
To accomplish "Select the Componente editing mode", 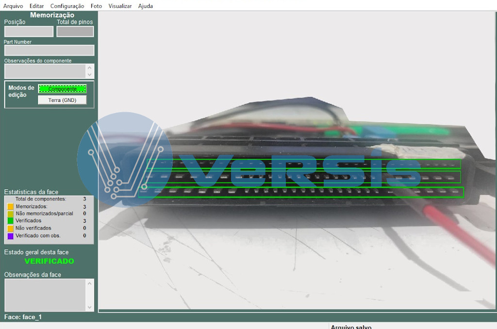I will [x=62, y=89].
